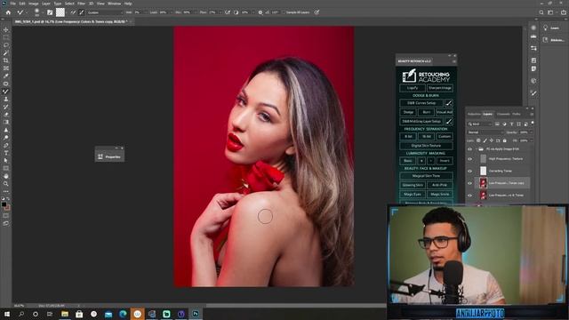Viewport: 569px width, 320px height.
Task: Open the brush settings panel icon
Action: 50,12
